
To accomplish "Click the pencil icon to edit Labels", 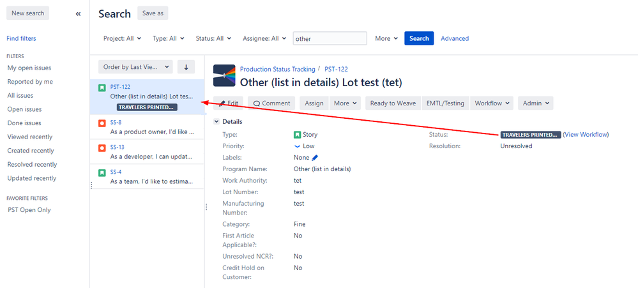I will coord(315,158).
